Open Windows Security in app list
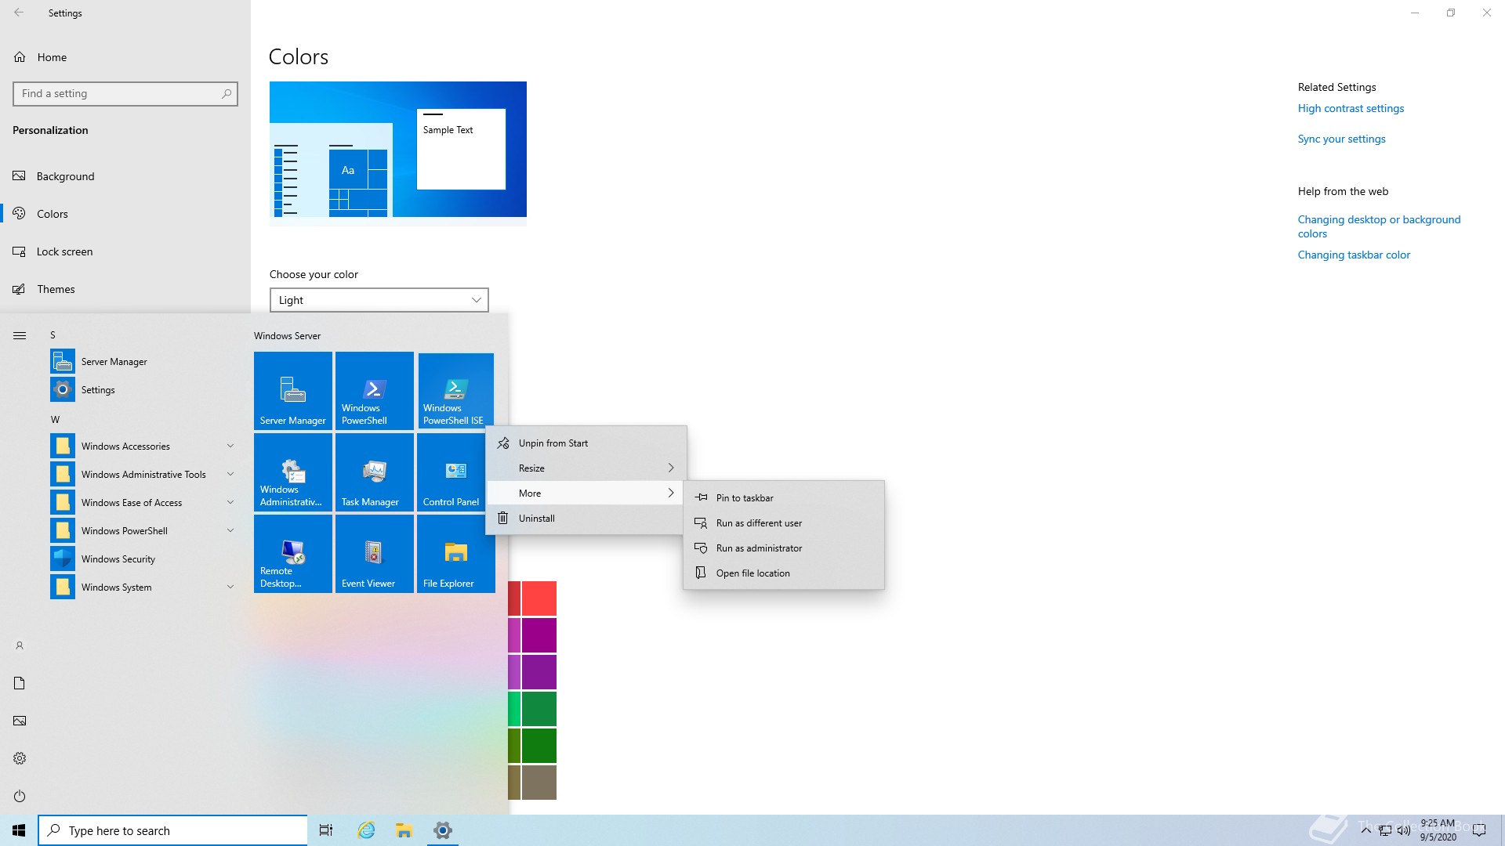This screenshot has height=846, width=1505. [144, 559]
